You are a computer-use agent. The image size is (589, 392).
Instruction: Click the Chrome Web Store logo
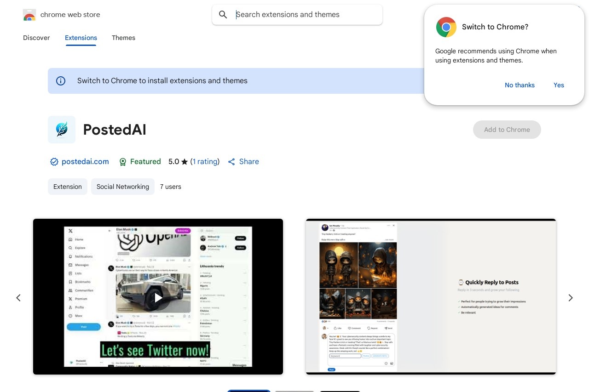(x=29, y=15)
